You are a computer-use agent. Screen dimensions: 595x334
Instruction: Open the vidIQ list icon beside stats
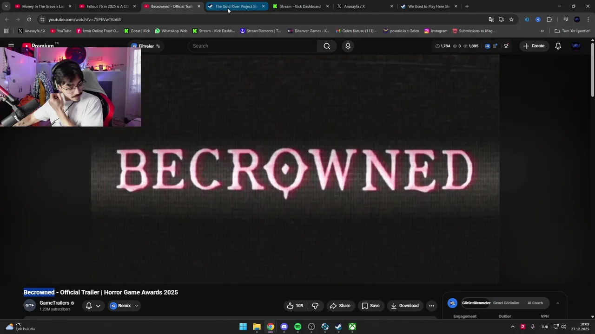(495, 46)
